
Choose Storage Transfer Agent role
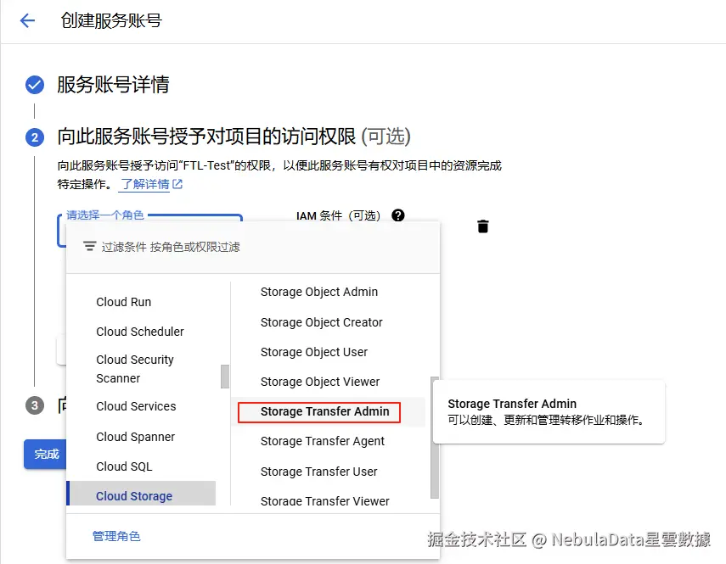[x=323, y=441]
